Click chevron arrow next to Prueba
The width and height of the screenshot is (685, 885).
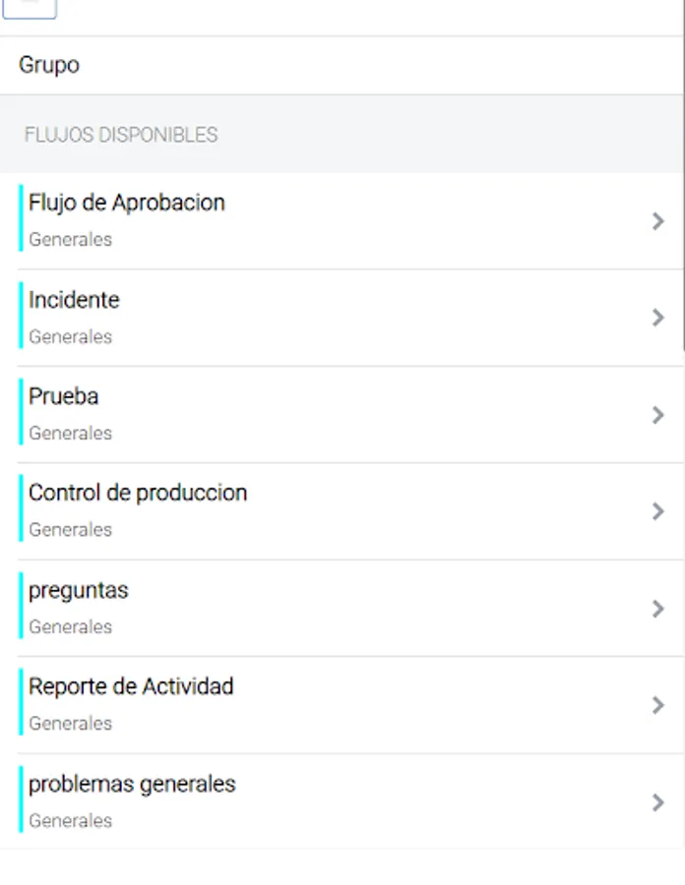(657, 415)
